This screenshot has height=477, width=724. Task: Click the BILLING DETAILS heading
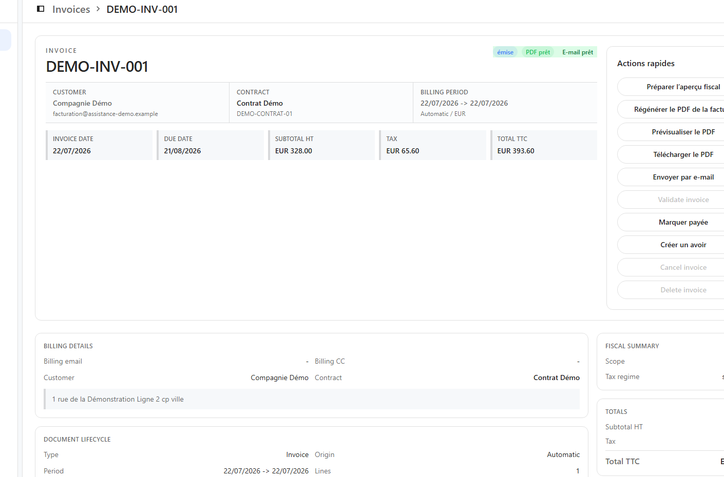pyautogui.click(x=68, y=346)
